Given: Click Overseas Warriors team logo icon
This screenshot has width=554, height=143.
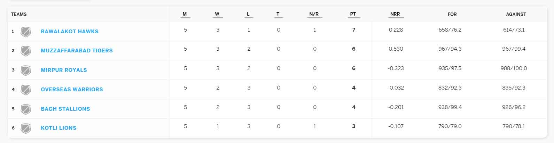Looking at the screenshot, I should (x=26, y=90).
